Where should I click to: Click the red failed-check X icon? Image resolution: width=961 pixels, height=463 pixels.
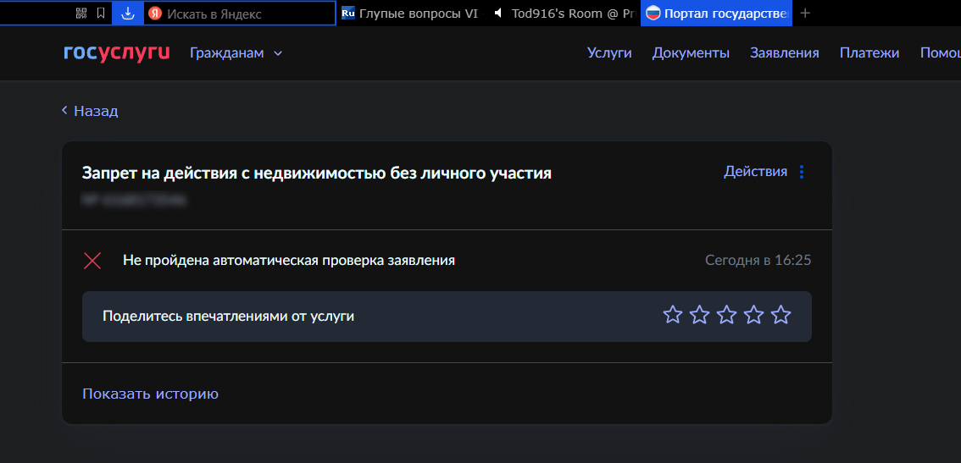click(x=92, y=261)
